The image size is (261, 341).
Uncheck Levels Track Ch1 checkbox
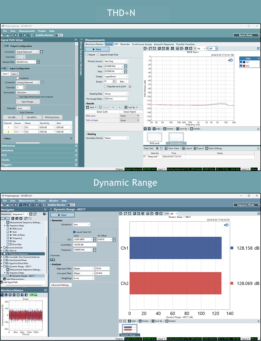pos(74,232)
